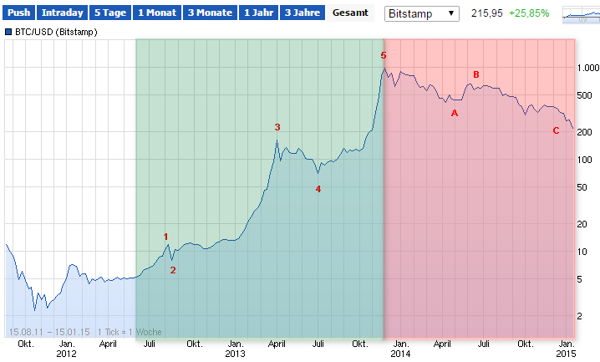
Task: Switch to the Intraday chart view
Action: click(63, 13)
